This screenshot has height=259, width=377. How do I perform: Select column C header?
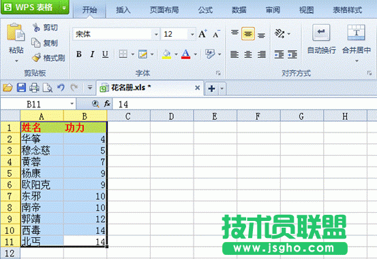pos(128,116)
